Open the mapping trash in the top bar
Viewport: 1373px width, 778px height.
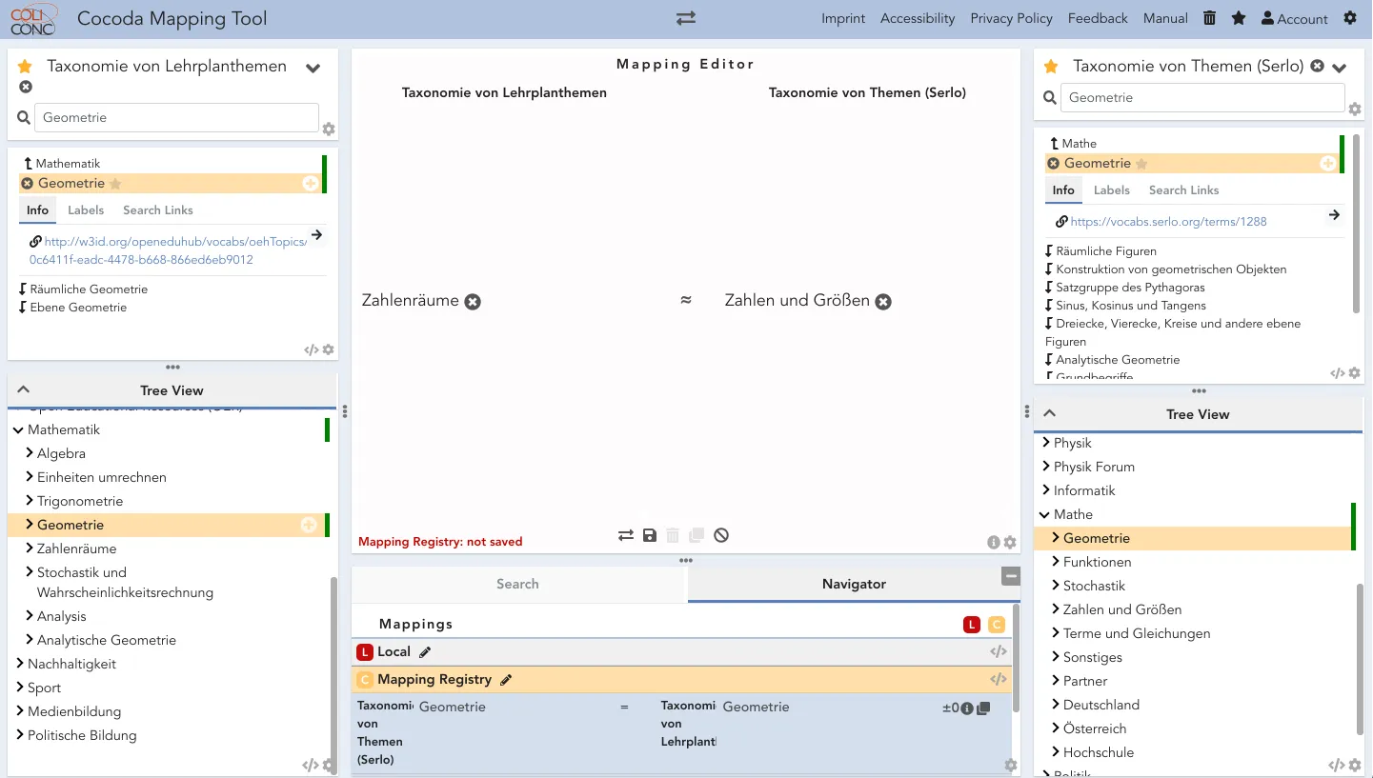pyautogui.click(x=1210, y=18)
